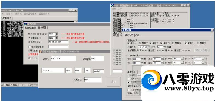The height and width of the screenshot is (101, 215).
Task: Click the icon on the config dialog title bar
Action: click(x=26, y=24)
